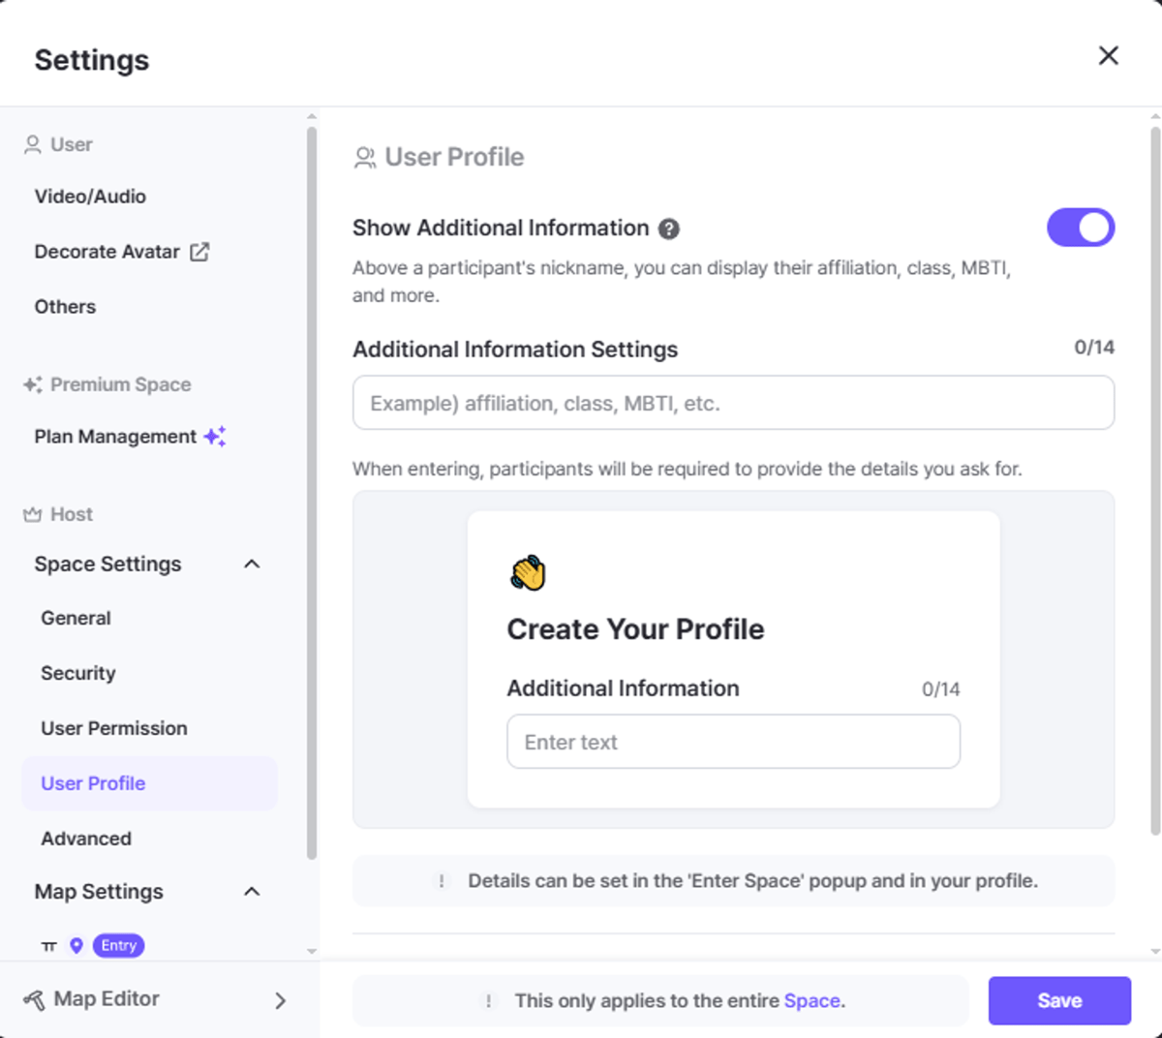Click the location pin icon beside Entry
The height and width of the screenshot is (1038, 1162).
[x=76, y=945]
